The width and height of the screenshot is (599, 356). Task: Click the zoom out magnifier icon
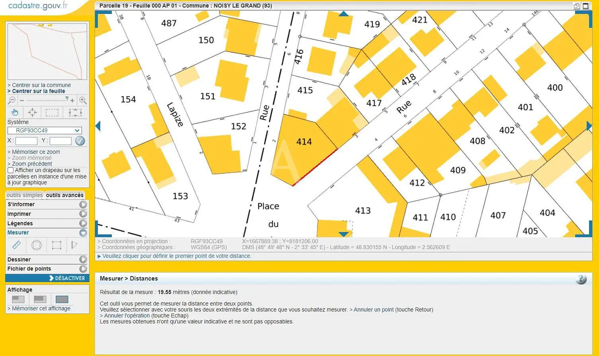click(12, 101)
